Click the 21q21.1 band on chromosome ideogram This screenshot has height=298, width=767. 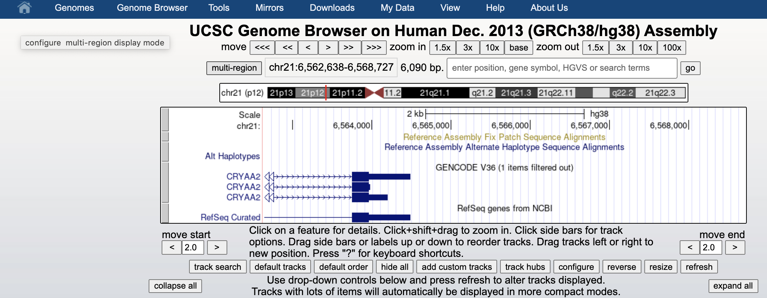pos(434,93)
